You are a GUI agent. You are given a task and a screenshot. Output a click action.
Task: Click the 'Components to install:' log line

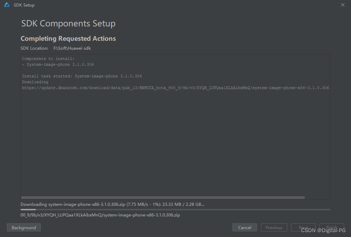point(48,59)
